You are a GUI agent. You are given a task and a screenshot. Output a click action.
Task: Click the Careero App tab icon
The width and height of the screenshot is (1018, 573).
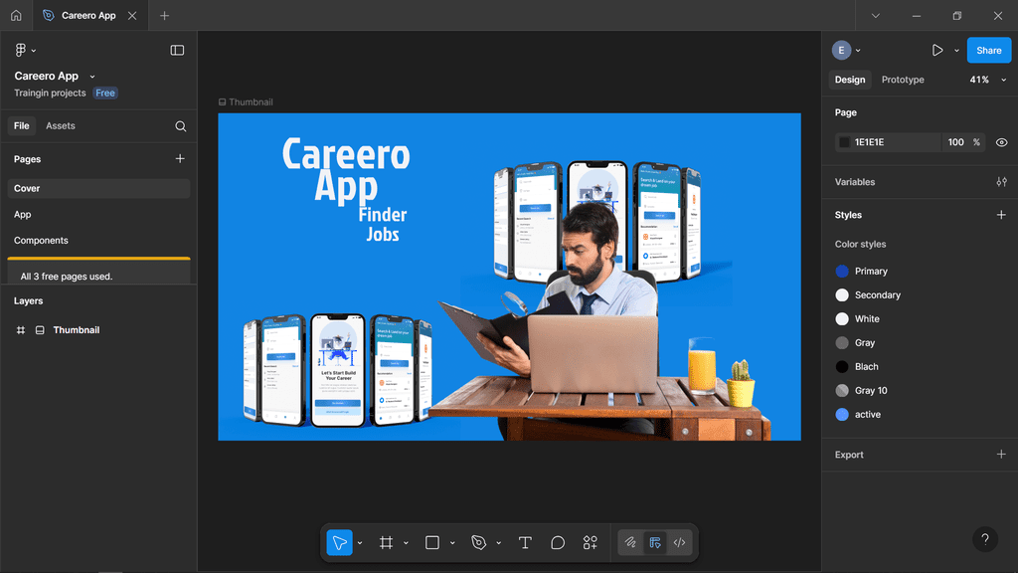(x=48, y=15)
